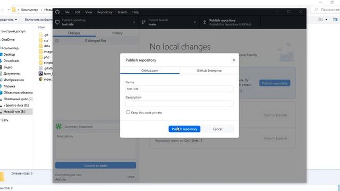Open Downloads in Explorer sidebar
The height and width of the screenshot is (191, 340).
click(11, 61)
